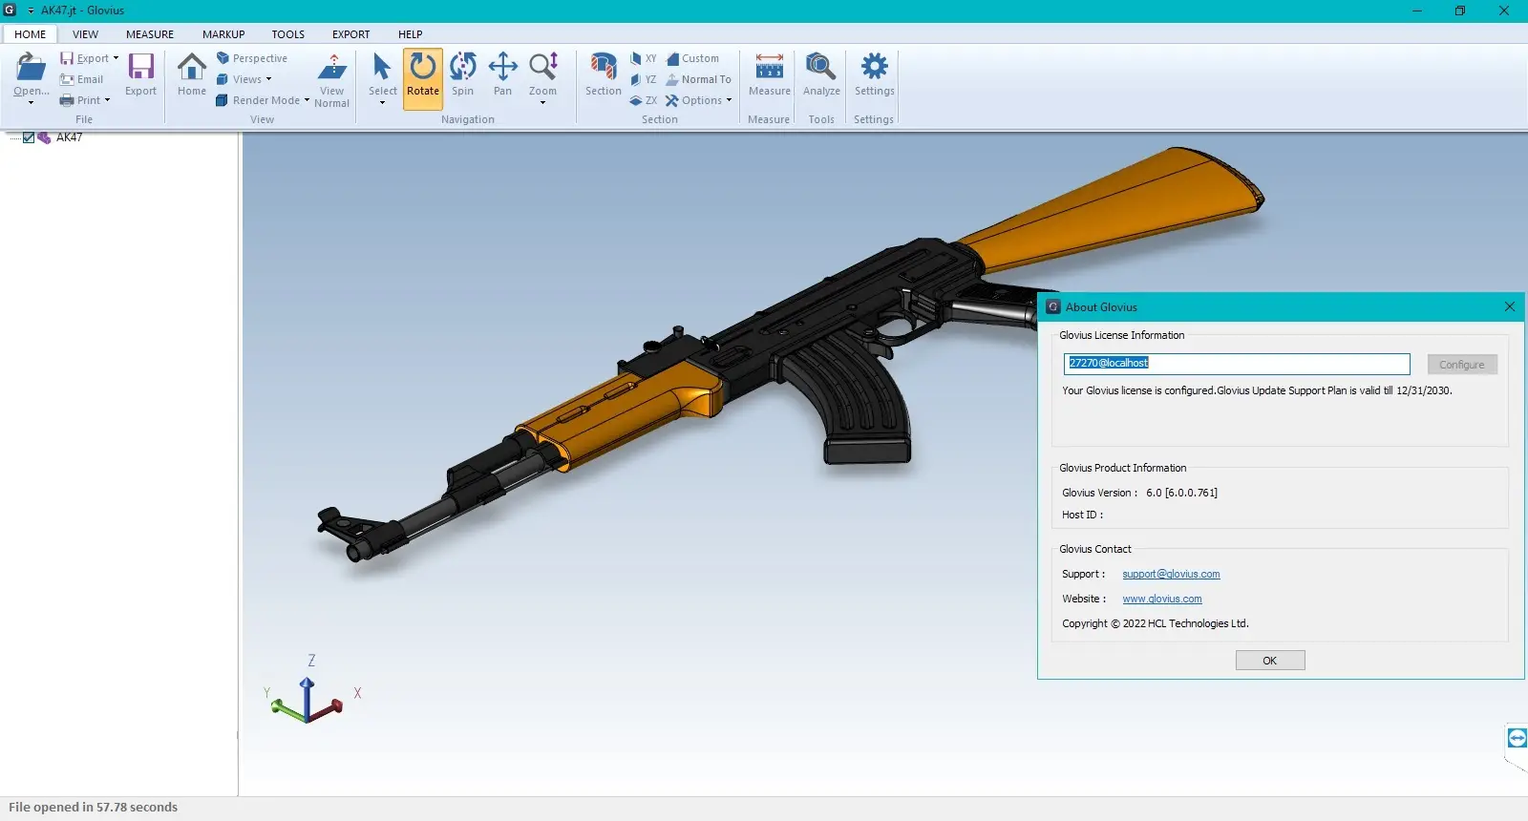Click the Configure license button

click(x=1461, y=365)
